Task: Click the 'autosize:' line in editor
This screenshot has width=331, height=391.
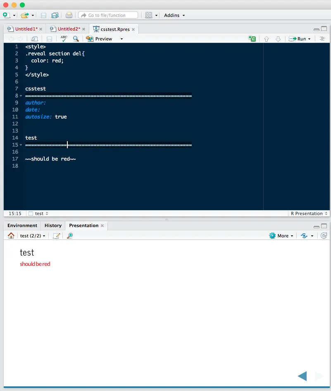Action: [46, 117]
